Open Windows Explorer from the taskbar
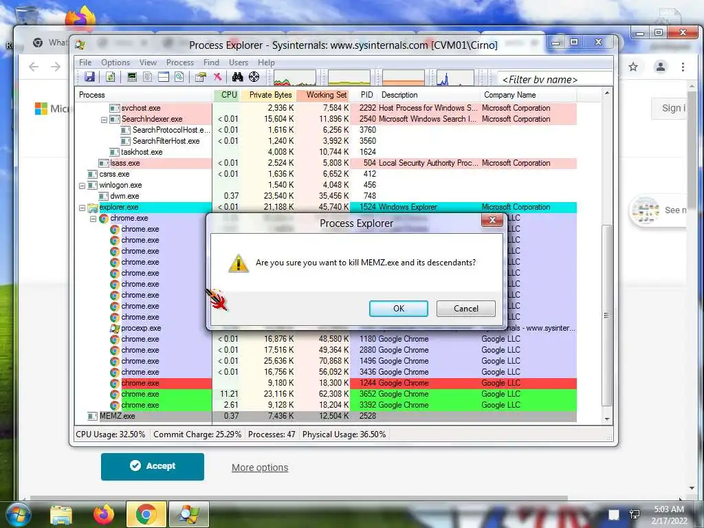Image resolution: width=704 pixels, height=528 pixels. click(x=61, y=515)
